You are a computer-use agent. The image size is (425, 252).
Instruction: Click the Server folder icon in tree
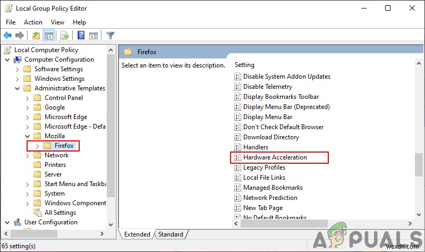(37, 174)
